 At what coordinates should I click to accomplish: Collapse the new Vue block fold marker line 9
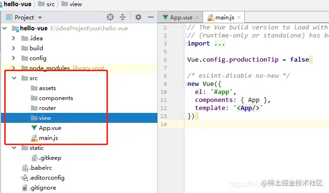point(184,84)
